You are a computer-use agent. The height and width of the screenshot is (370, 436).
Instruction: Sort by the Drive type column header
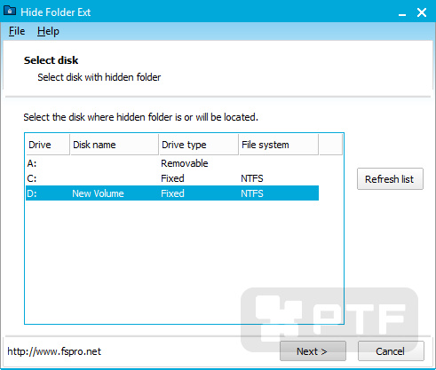tap(199, 145)
